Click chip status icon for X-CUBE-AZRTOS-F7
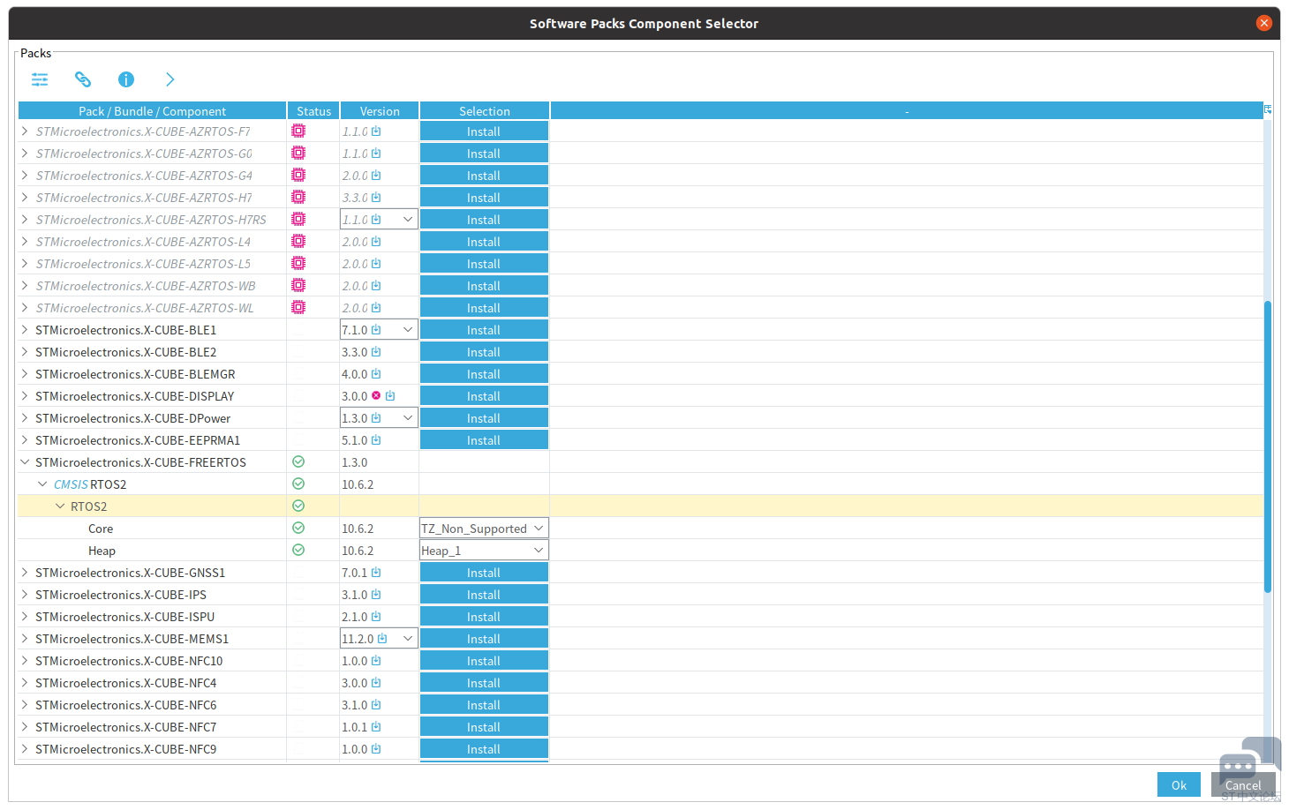Screen dimensions: 1289x810 coord(298,131)
